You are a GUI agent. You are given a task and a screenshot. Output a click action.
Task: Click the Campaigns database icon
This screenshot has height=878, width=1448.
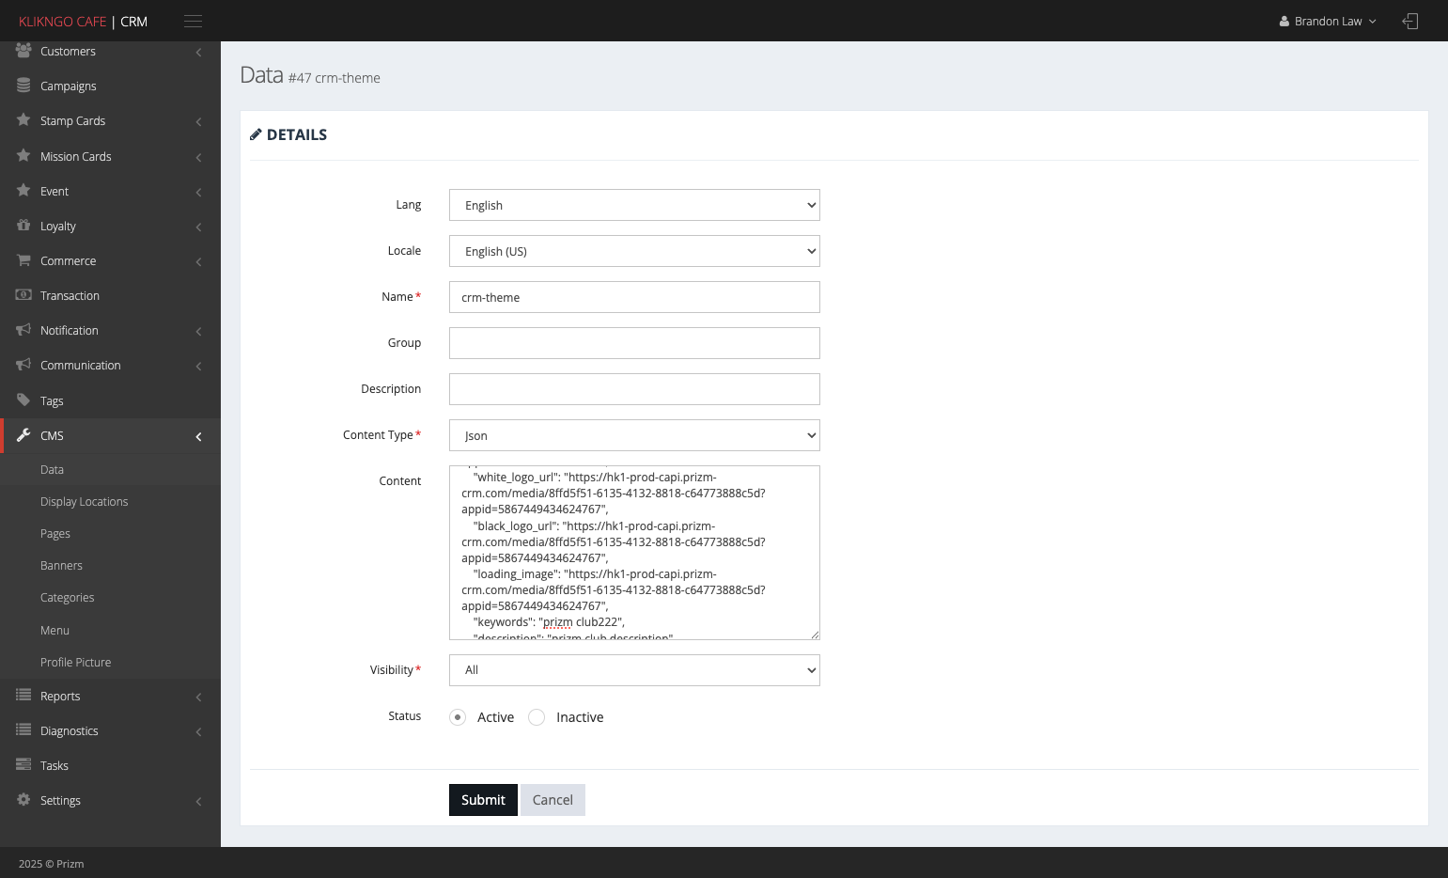23,86
